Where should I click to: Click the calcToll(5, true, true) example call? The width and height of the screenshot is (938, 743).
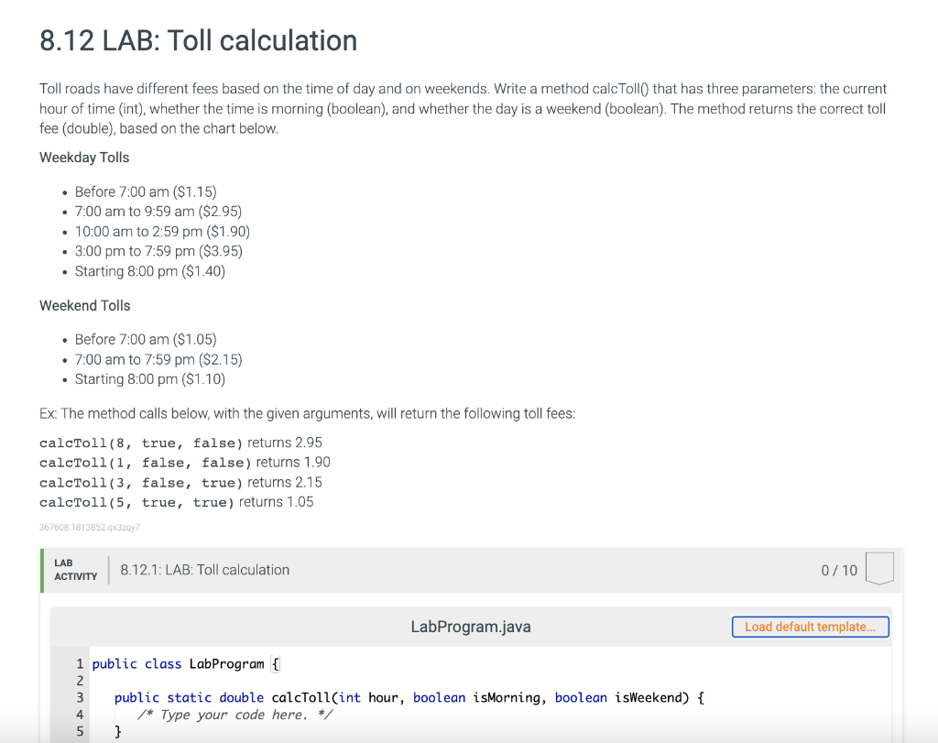(x=137, y=501)
